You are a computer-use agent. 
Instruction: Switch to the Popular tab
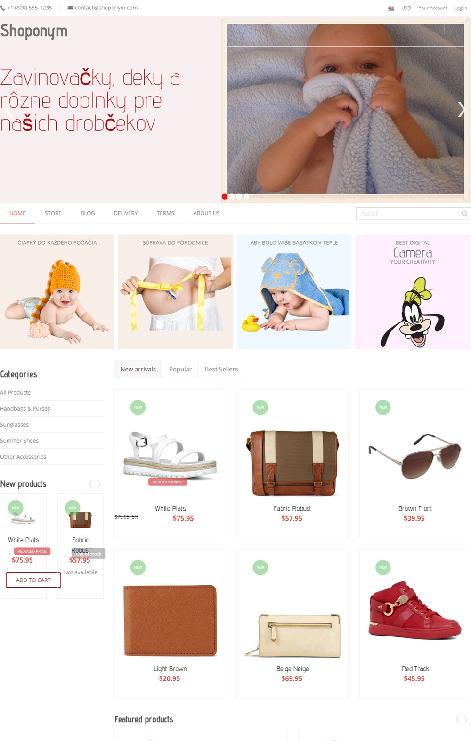click(x=180, y=369)
